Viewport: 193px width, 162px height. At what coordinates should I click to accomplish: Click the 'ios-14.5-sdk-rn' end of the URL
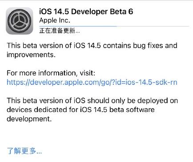tap(152, 82)
